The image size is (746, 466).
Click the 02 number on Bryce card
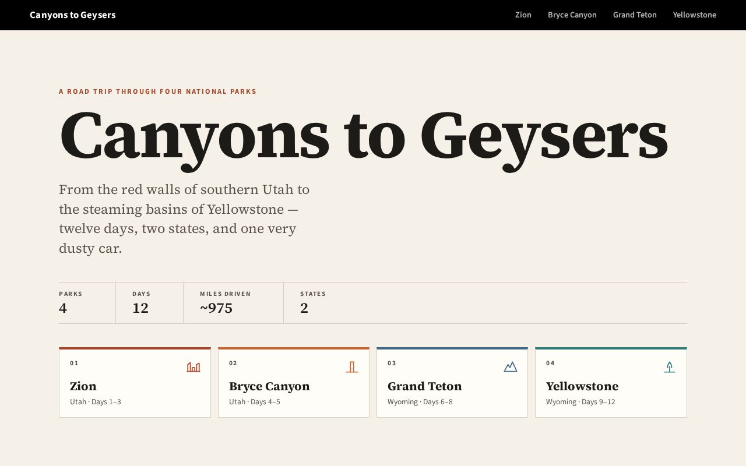click(233, 363)
